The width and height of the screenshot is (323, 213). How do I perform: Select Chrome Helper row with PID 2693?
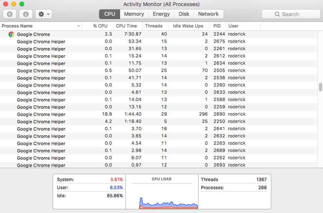coord(159,165)
